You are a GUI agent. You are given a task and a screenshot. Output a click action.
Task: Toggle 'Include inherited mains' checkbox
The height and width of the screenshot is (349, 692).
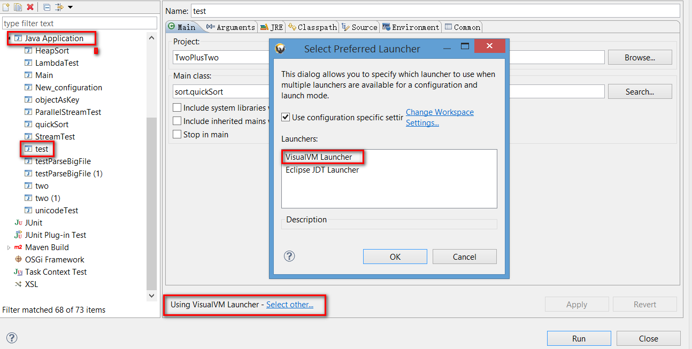point(177,121)
